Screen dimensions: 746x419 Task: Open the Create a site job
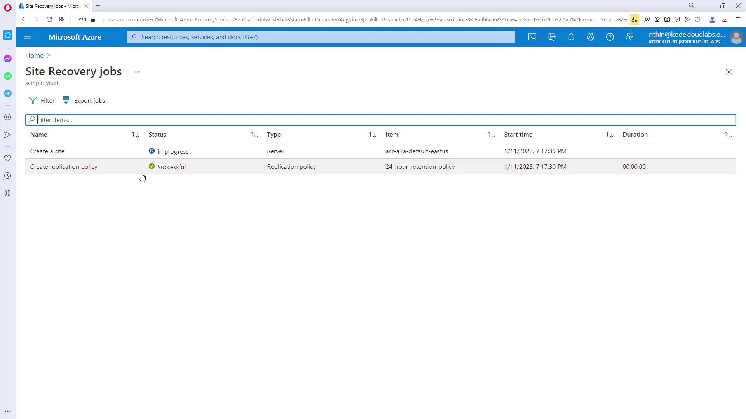47,151
